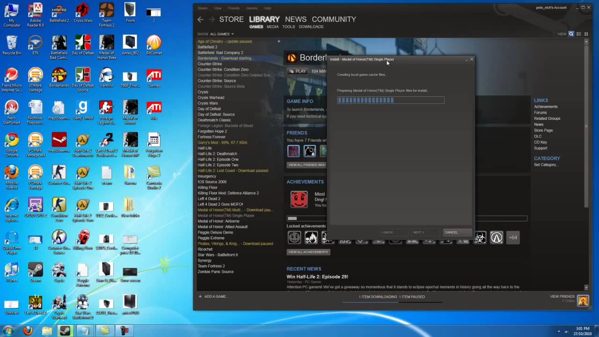Image resolution: width=599 pixels, height=337 pixels.
Task: Open the Achievements link under LINKS
Action: point(546,107)
